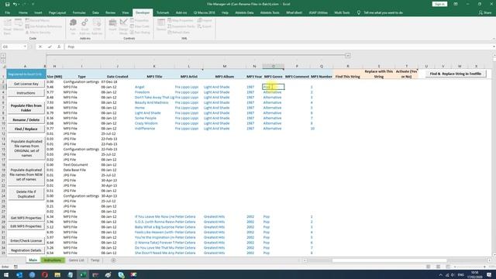This screenshot has height=279, width=496.
Task: Click the Undo arrow in the title bar
Action: point(15,4)
